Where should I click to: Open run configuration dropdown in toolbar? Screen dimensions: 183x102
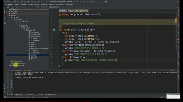[x=61, y=1]
